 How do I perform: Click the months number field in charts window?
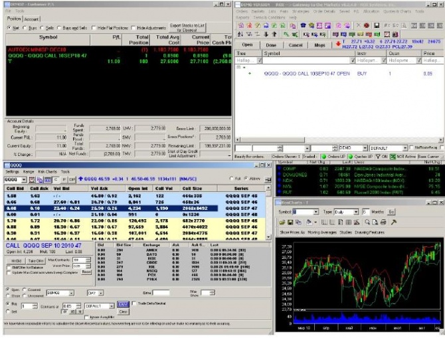tap(365, 212)
